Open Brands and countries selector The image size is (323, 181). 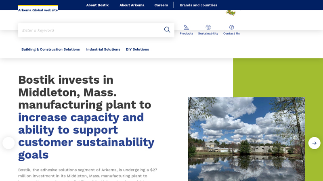tap(198, 5)
